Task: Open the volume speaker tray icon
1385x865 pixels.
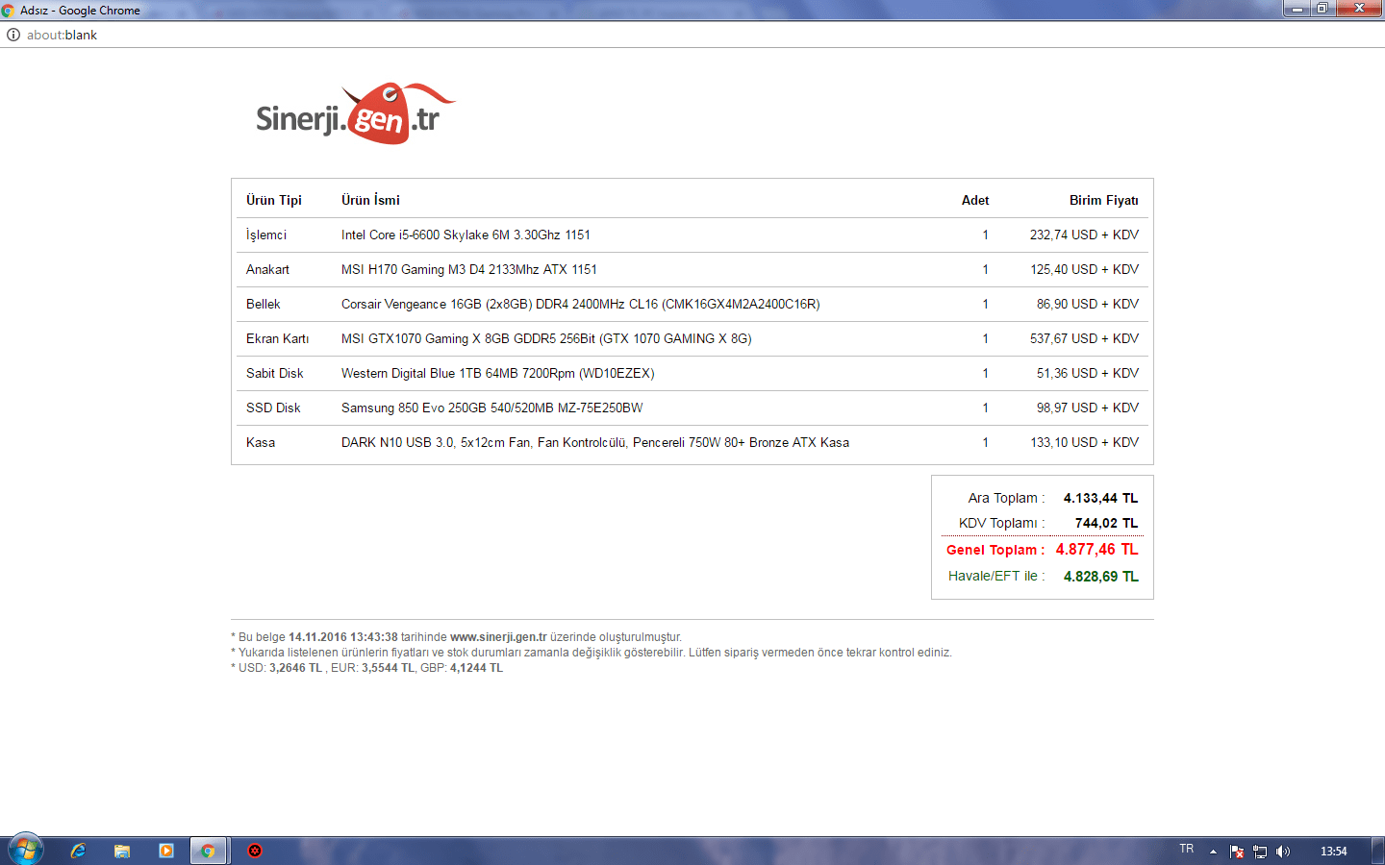Action: [1283, 852]
